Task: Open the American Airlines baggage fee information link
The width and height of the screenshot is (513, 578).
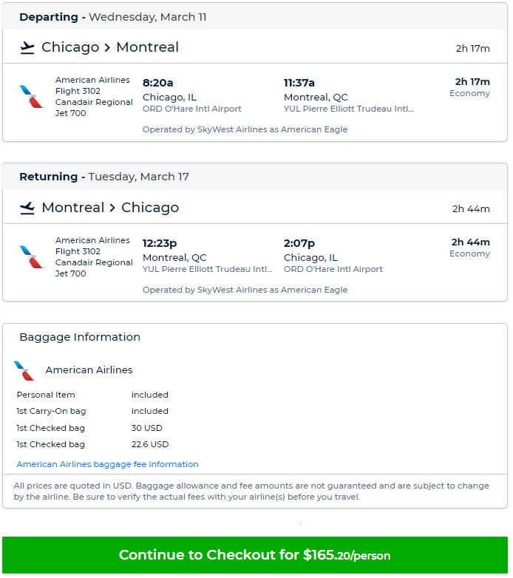Action: (x=107, y=464)
